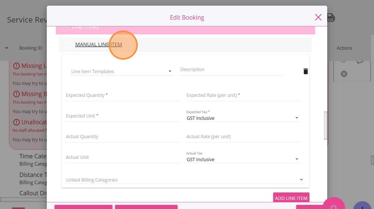Open the Actual Tax dropdown
Screen dimensions: 374x209
coord(243,160)
